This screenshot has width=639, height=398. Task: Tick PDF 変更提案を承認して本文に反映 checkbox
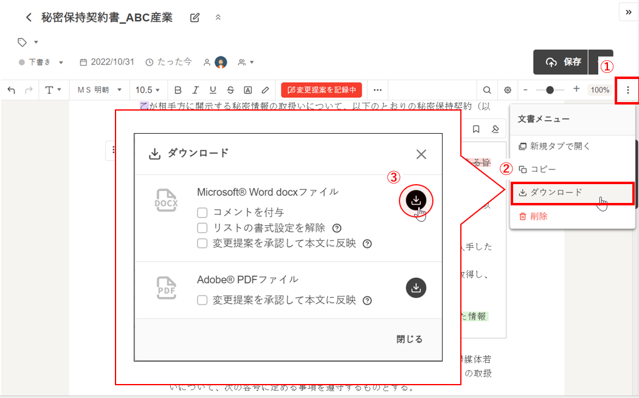click(x=202, y=300)
